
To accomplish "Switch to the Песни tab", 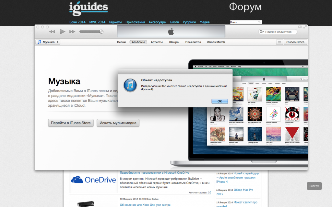I will [121, 42].
